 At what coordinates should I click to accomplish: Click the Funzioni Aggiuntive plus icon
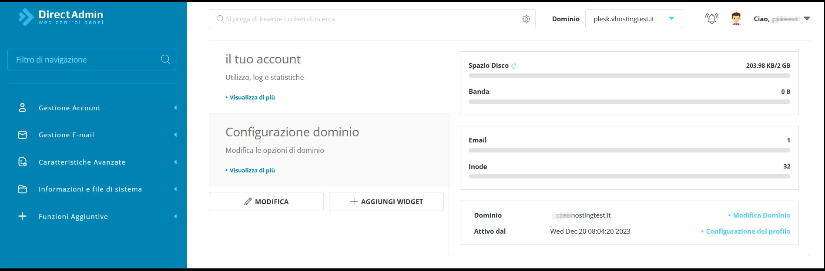click(22, 216)
